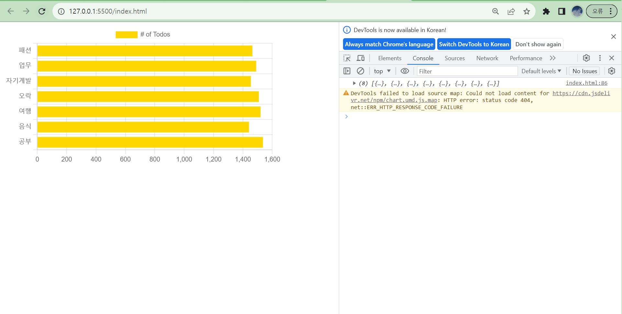Screen dimensions: 622x314
Task: Click the info icon in the DevTools notification
Action: [x=347, y=30]
